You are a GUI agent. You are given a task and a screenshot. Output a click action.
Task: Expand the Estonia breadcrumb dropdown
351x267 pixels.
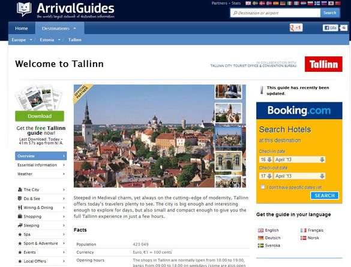coord(59,40)
